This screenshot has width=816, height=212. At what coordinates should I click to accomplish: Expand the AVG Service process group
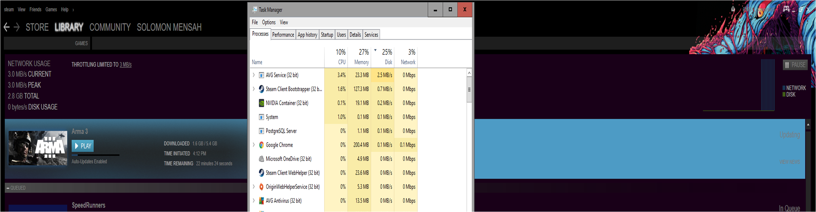pyautogui.click(x=254, y=75)
